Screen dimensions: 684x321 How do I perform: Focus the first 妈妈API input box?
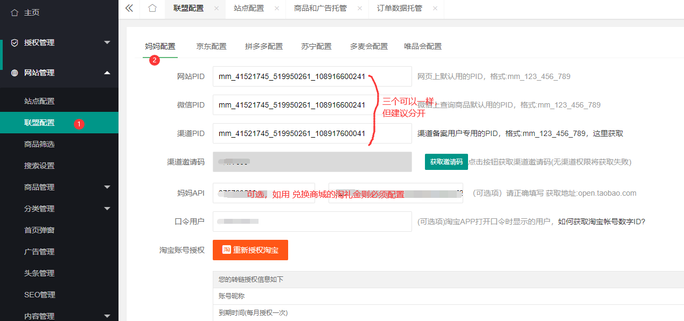click(x=264, y=193)
